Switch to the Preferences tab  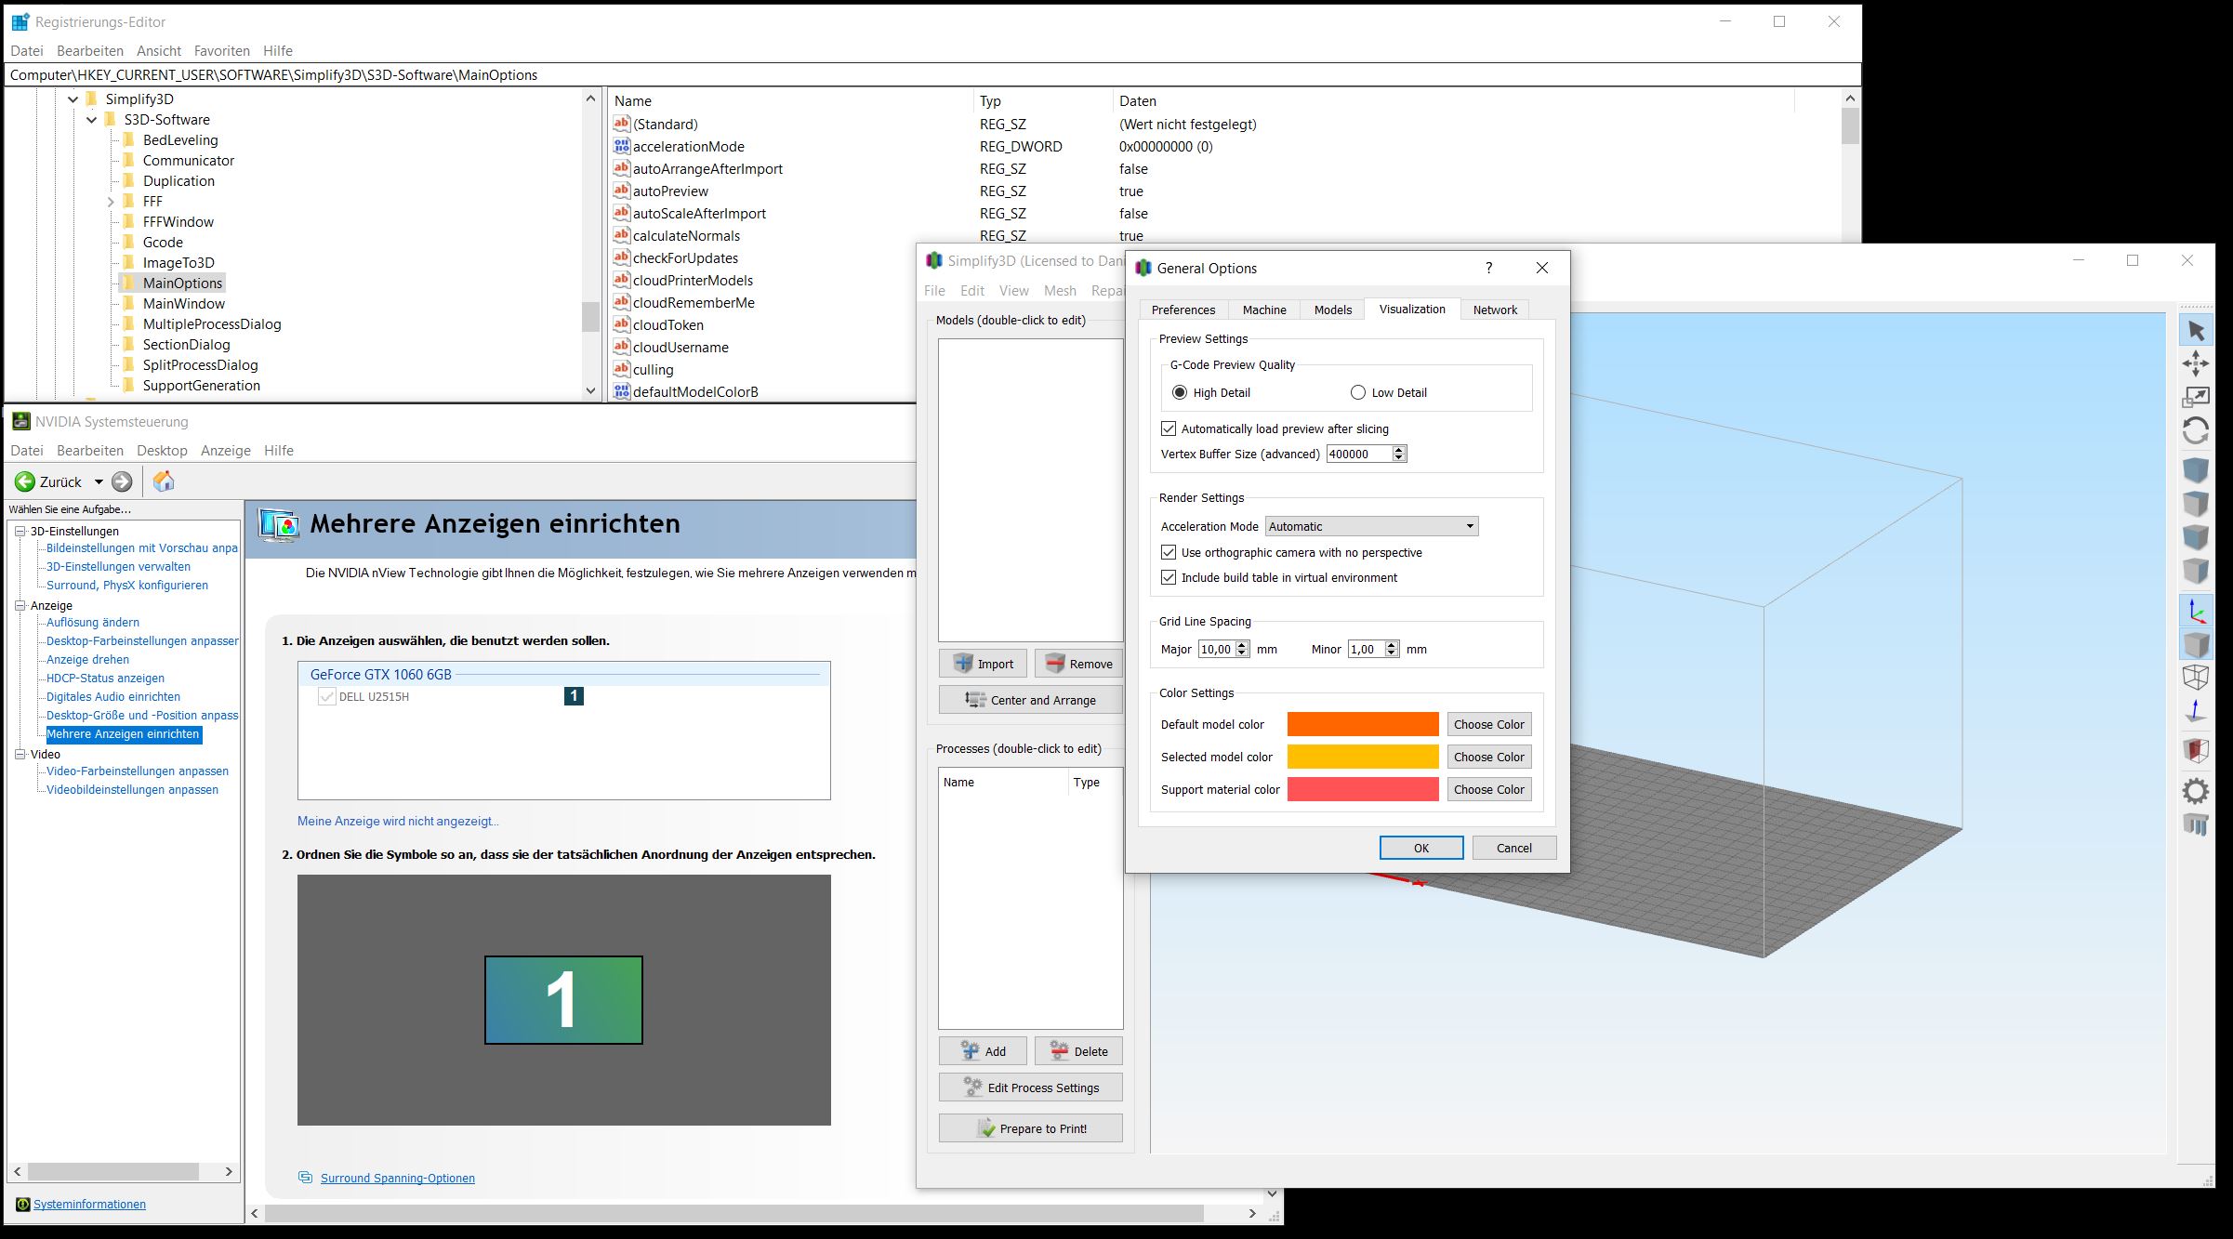click(x=1183, y=310)
